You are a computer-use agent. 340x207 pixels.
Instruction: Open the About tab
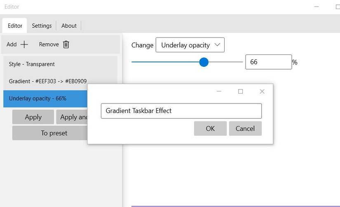69,26
